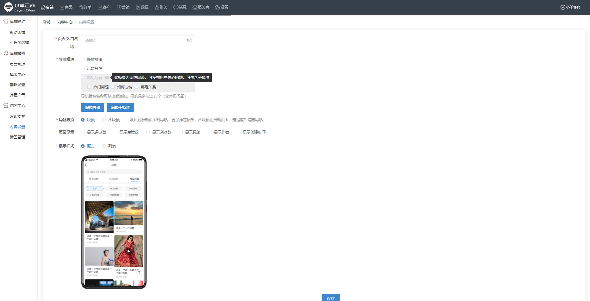Tick the 显示作者 option
Viewport: 590px width, 301px height.
tap(210, 132)
